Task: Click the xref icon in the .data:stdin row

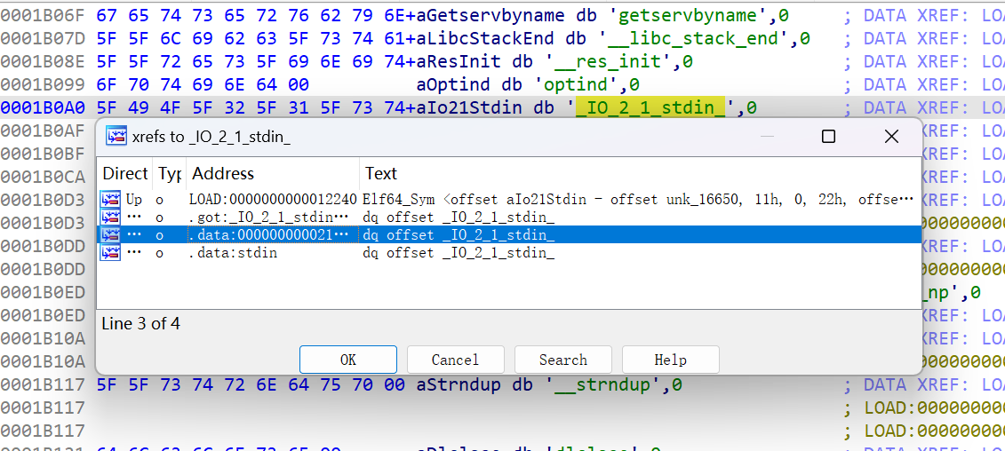Action: point(111,253)
